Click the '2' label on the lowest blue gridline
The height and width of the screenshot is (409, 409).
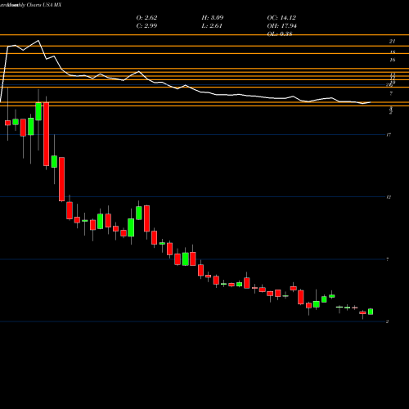[x=387, y=321]
